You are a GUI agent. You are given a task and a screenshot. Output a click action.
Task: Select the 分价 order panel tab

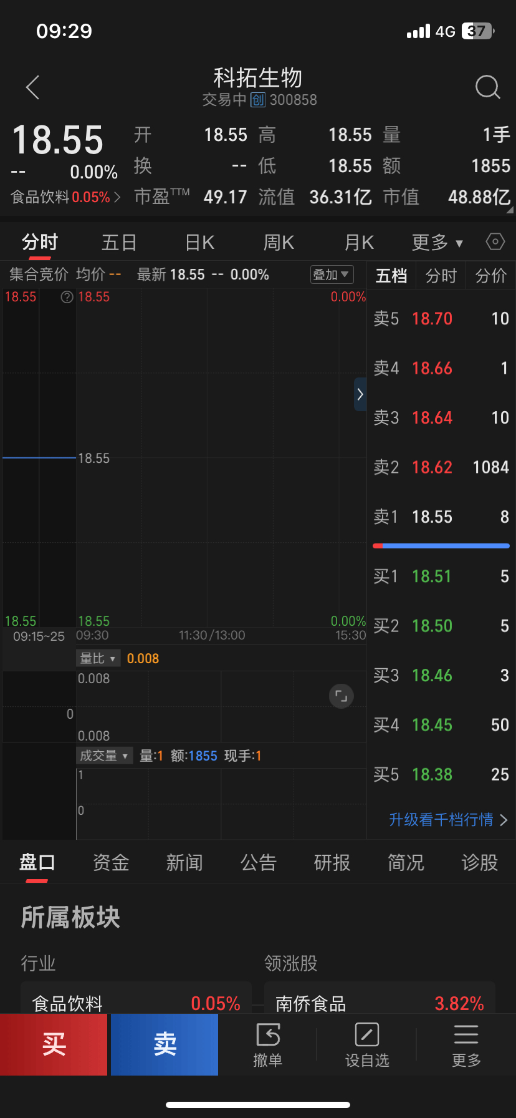(x=490, y=276)
